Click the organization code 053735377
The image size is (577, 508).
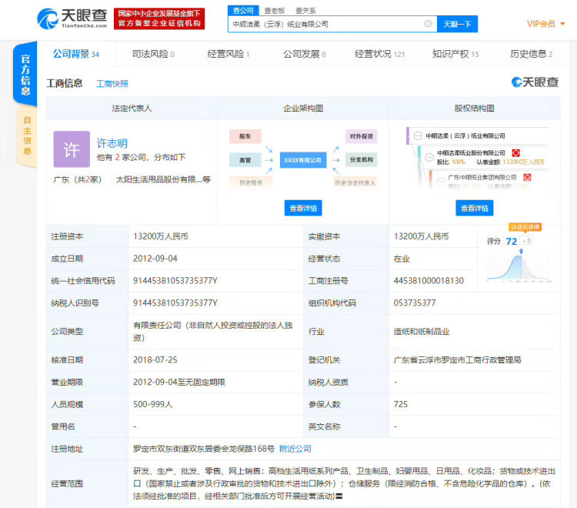415,303
